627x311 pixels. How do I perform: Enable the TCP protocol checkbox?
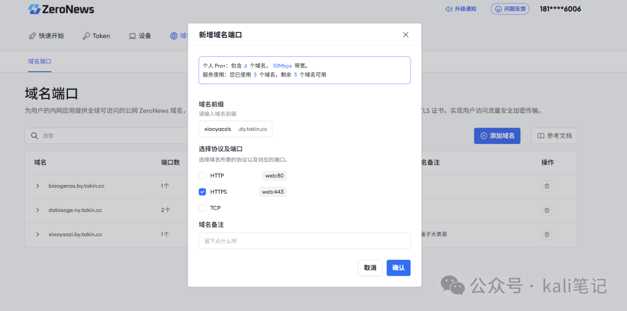pos(203,208)
